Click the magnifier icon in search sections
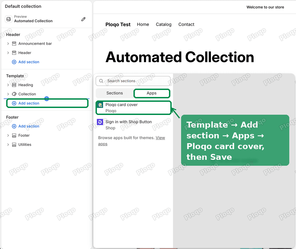The image size is (296, 249). (x=101, y=81)
